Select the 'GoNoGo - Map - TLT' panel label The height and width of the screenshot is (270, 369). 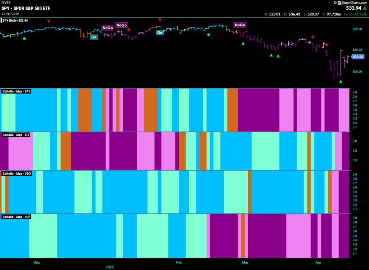(15, 135)
